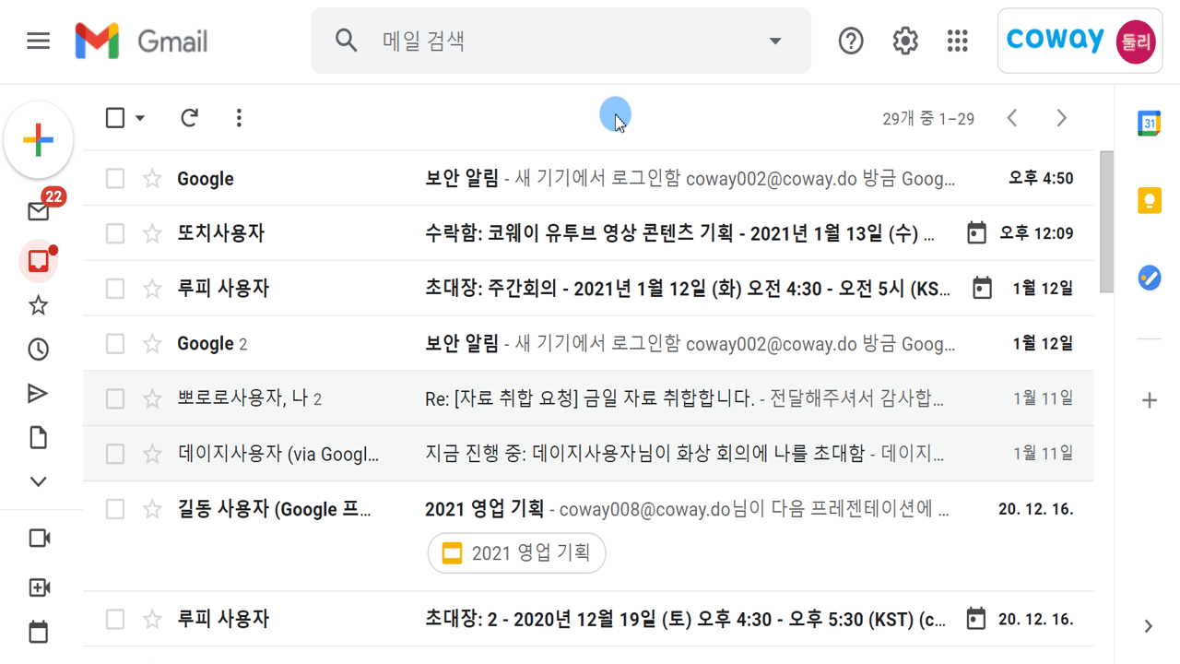Star the Google 2 email
Image resolution: width=1180 pixels, height=664 pixels.
pos(152,344)
